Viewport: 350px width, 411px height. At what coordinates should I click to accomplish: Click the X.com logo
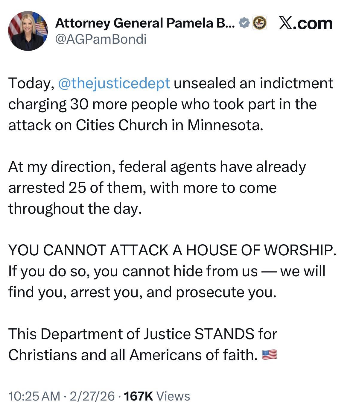(x=305, y=23)
